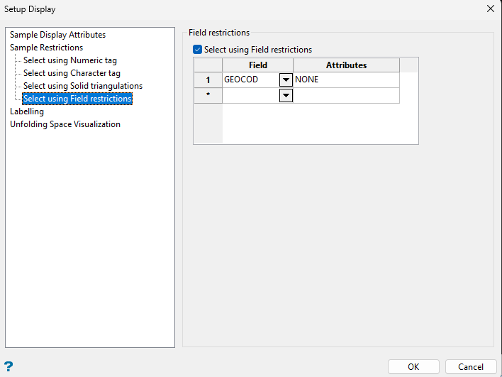Open the GEOCOD field dropdown arrow
Viewport: 502px width, 377px height.
286,80
